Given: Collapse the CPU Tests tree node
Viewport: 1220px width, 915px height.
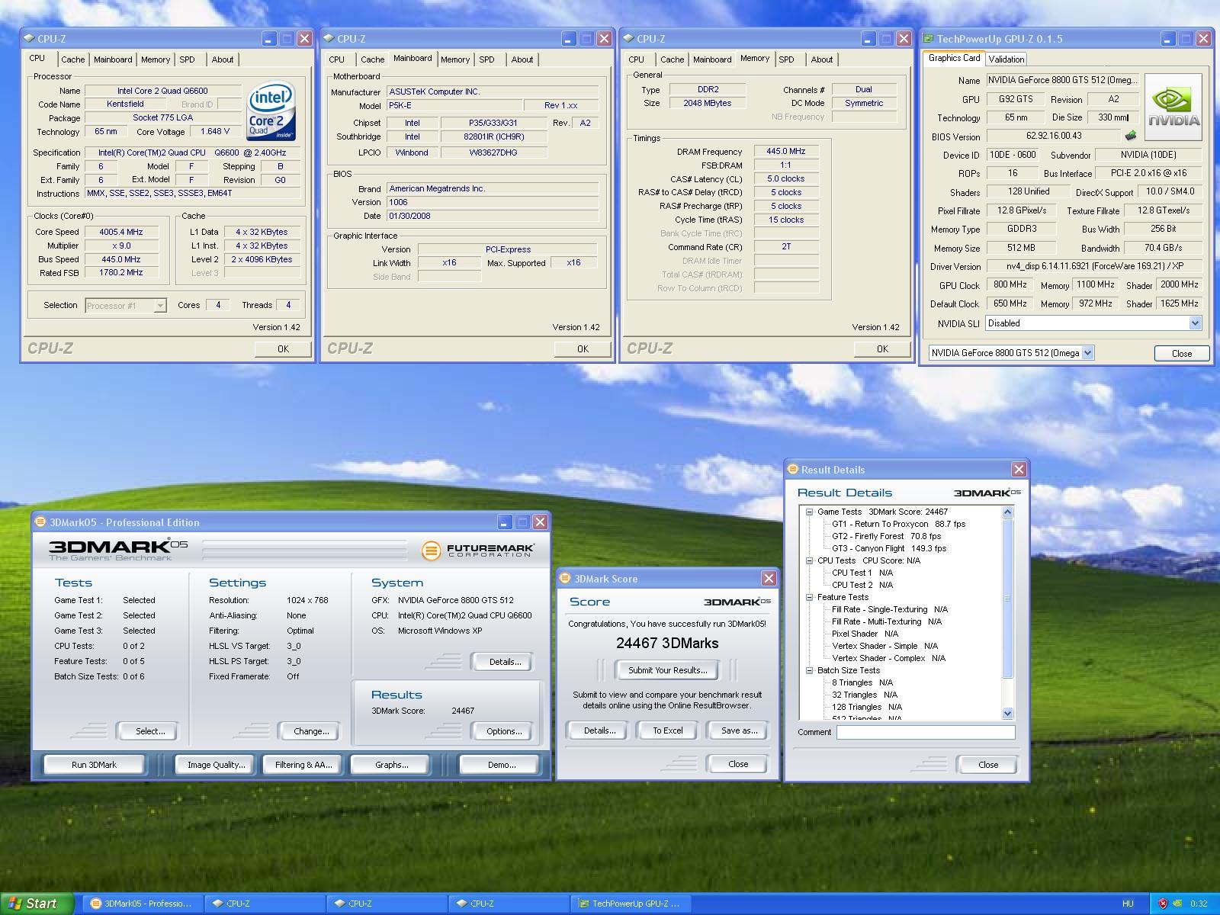Looking at the screenshot, I should click(810, 560).
